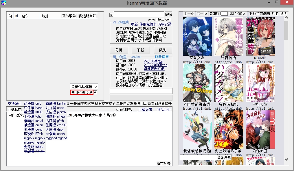
Task: Click the 分析 button
Action: click(119, 50)
